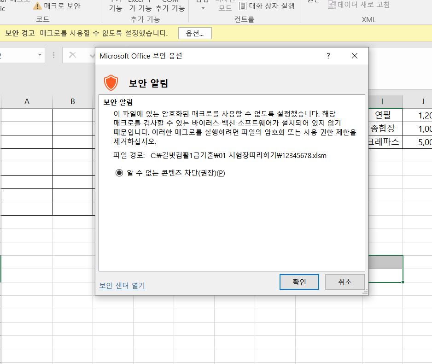Select column A header
432x364 pixels.
point(27,102)
